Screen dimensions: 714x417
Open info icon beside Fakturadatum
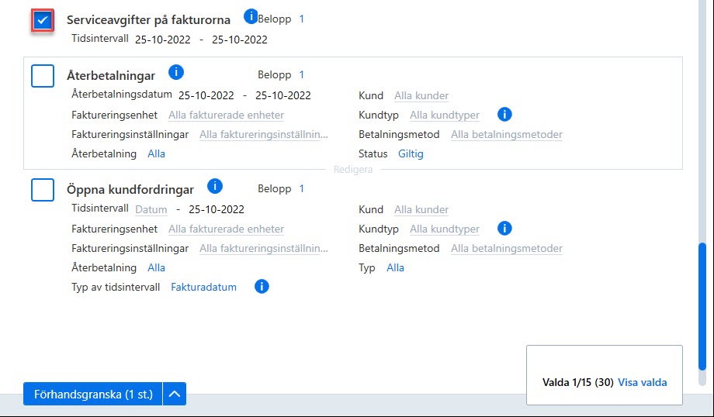click(262, 287)
